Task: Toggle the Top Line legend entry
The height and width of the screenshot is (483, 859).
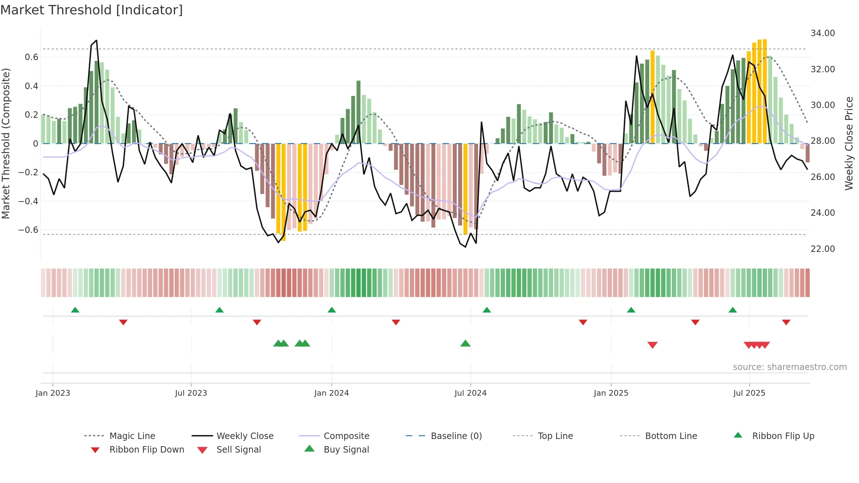Action: click(543, 436)
